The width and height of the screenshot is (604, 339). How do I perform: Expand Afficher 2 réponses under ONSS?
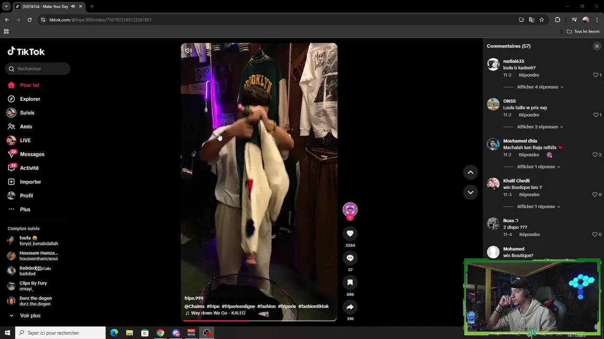pos(540,127)
